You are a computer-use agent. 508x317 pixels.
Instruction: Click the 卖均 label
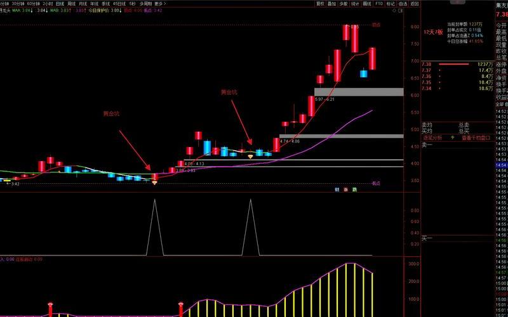427,125
